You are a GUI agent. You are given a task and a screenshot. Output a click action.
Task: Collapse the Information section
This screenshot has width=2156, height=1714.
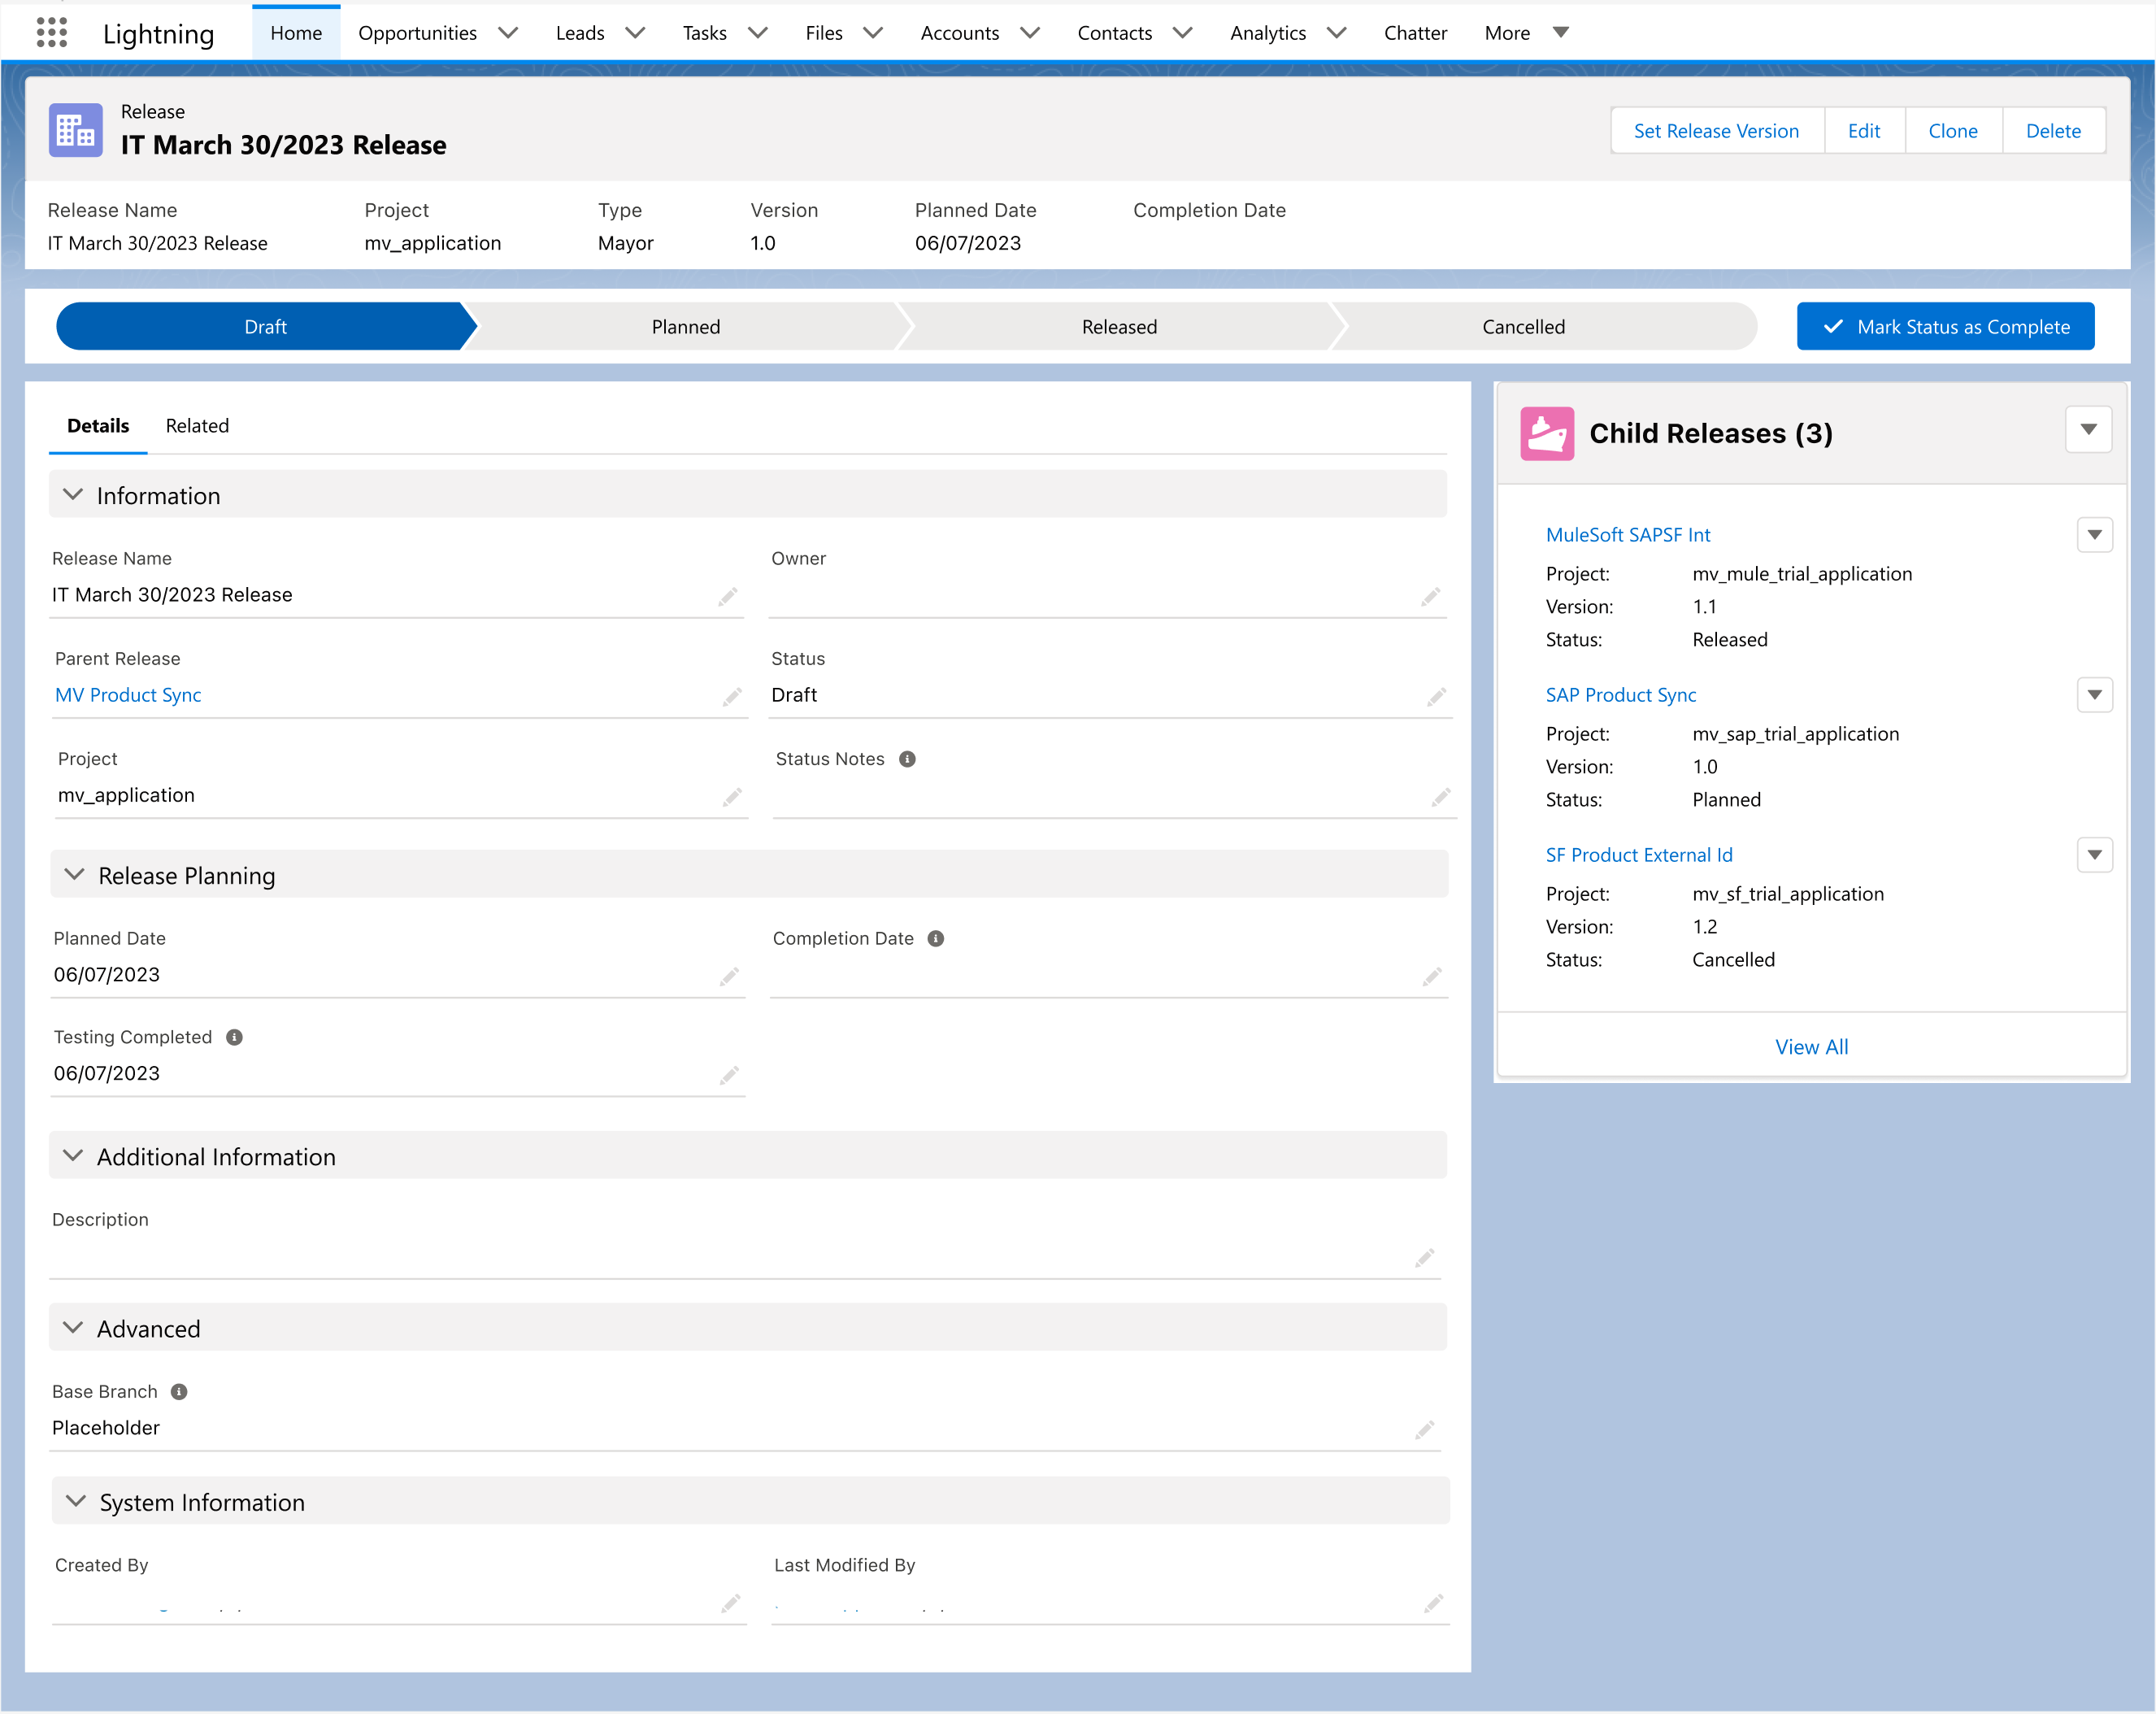tap(73, 495)
